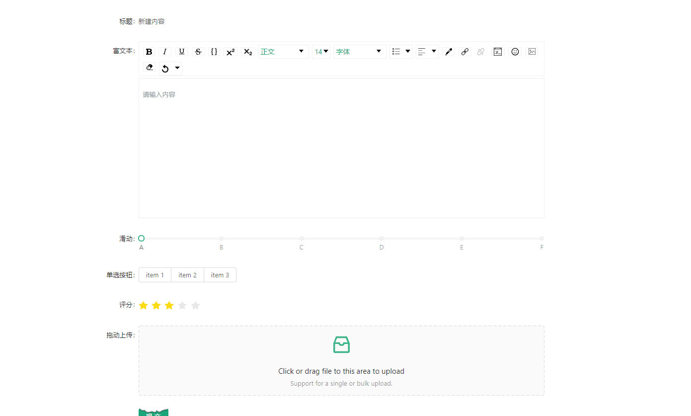Click the 评分 field label
691x416 pixels.
(x=127, y=305)
